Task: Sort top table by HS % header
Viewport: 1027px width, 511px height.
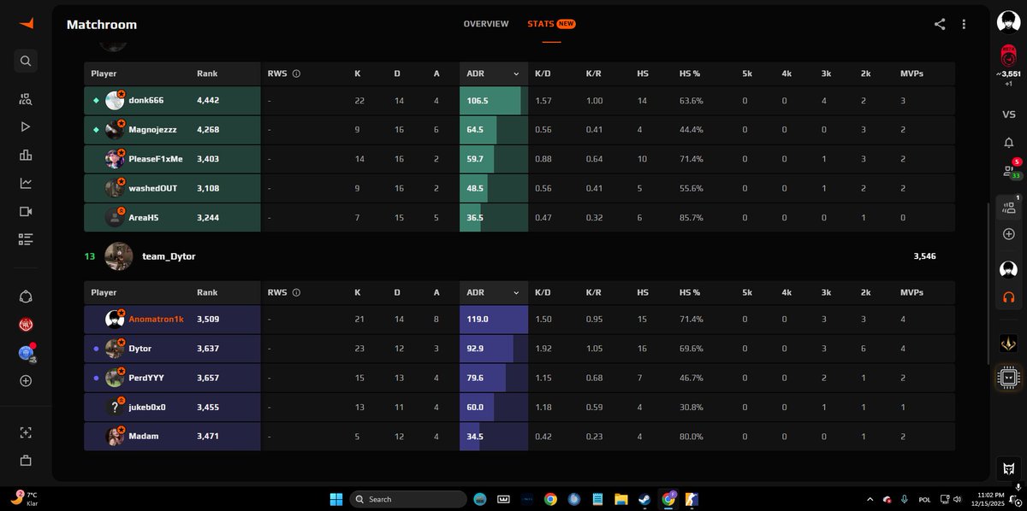Action: 690,73
